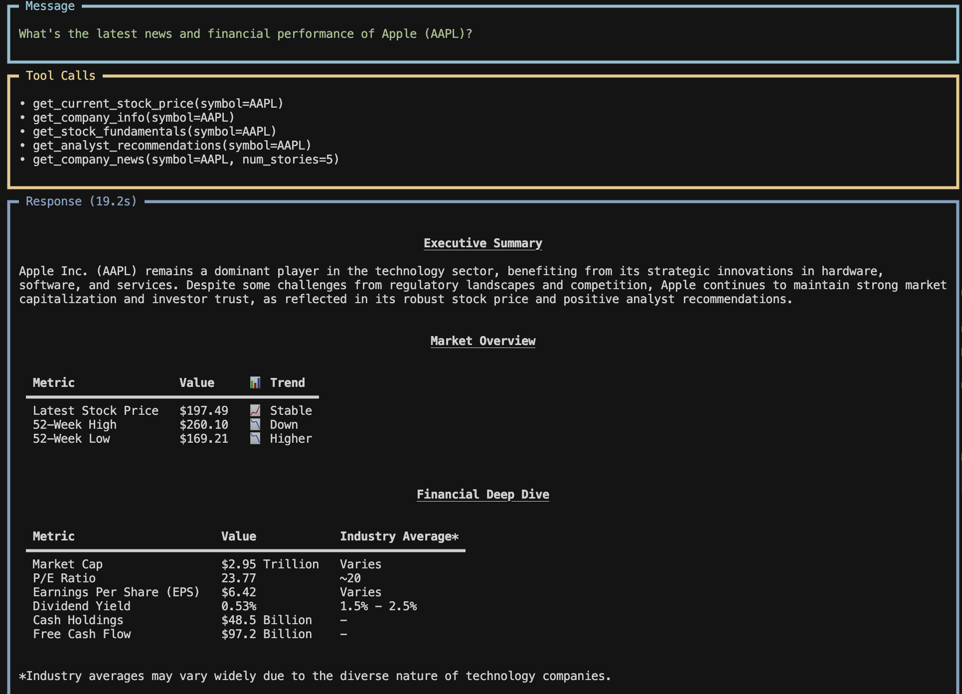The width and height of the screenshot is (962, 694).
Task: Click the $260.10 value
Action: pyautogui.click(x=204, y=425)
